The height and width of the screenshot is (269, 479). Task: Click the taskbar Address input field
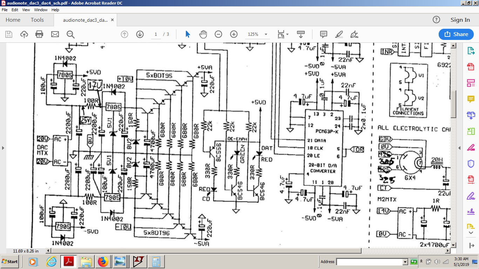370,262
